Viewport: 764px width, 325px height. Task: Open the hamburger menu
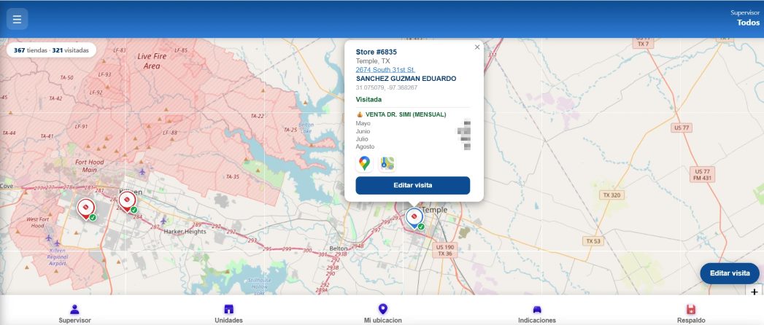(17, 19)
